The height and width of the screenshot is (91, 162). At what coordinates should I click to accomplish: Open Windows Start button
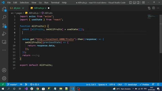[x=3, y=89]
